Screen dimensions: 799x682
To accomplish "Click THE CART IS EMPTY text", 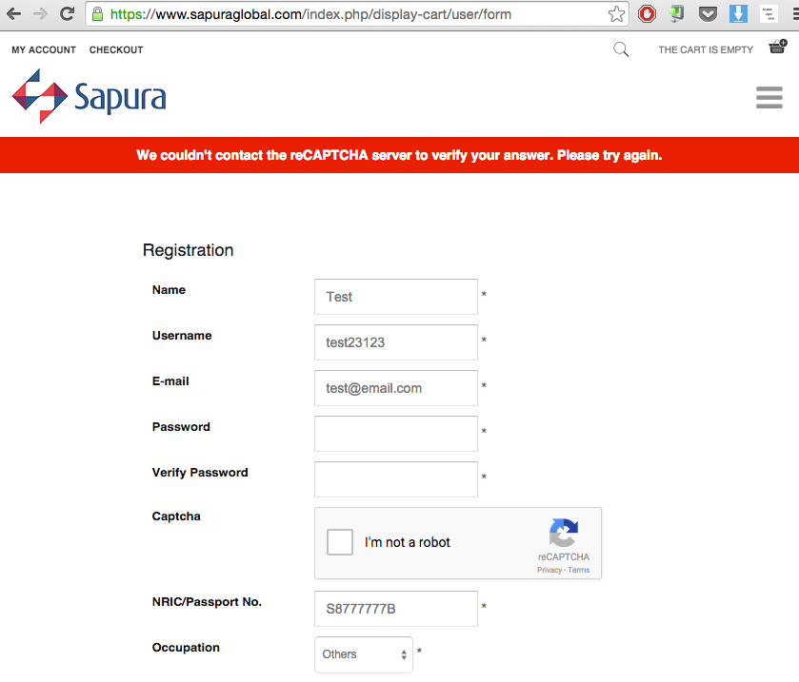I will tap(706, 49).
